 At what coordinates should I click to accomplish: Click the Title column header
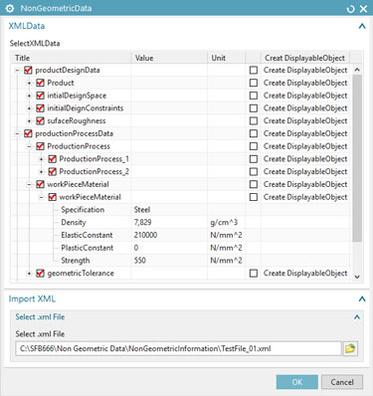click(x=72, y=58)
